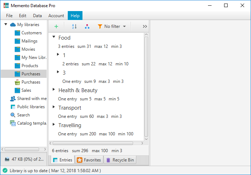Expand the Transport group
251x175 pixels.
[54, 107]
